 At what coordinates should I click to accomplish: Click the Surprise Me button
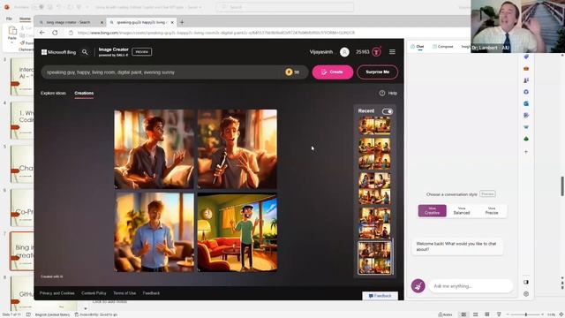click(377, 72)
